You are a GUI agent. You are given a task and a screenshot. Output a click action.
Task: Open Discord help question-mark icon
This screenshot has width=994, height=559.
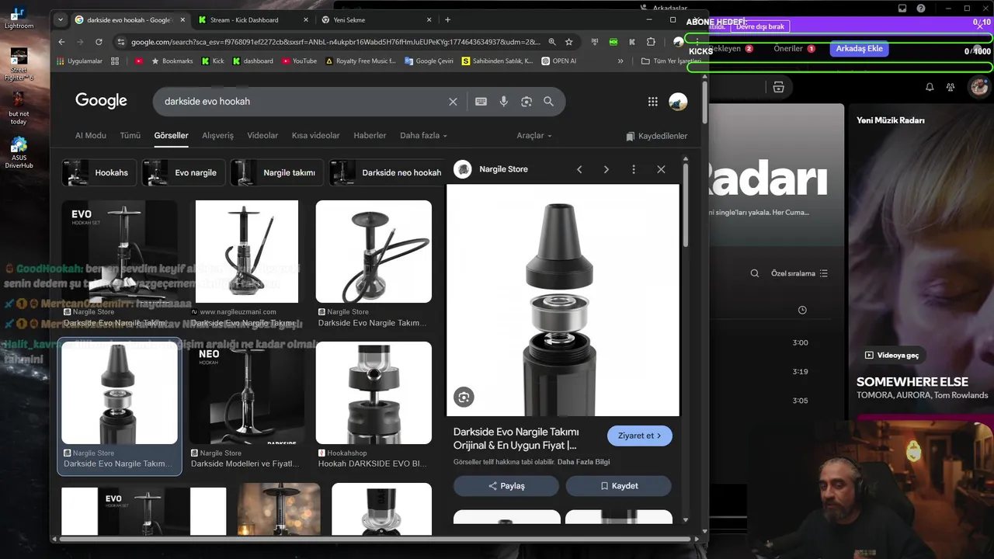920,8
